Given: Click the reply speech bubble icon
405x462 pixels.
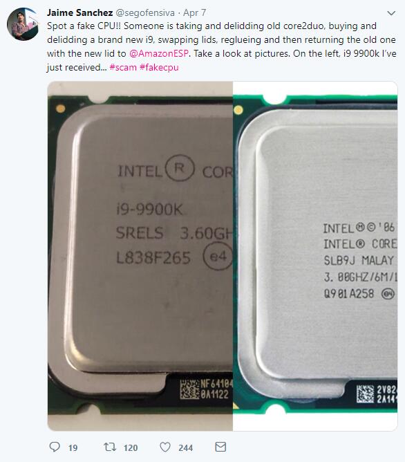Looking at the screenshot, I should coord(55,447).
